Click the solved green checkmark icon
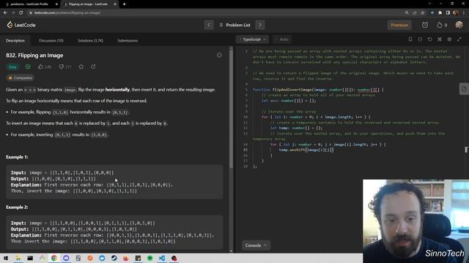The height and width of the screenshot is (263, 469). tap(28, 66)
